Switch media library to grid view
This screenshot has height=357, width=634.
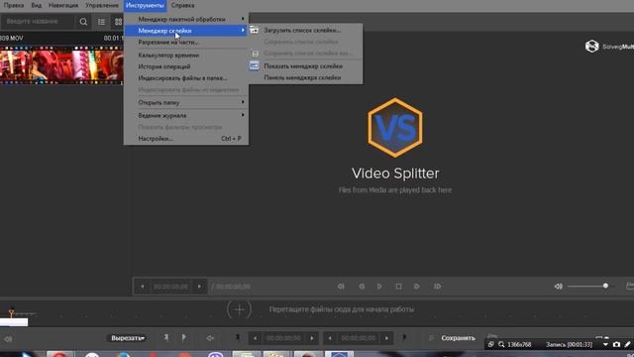point(118,22)
